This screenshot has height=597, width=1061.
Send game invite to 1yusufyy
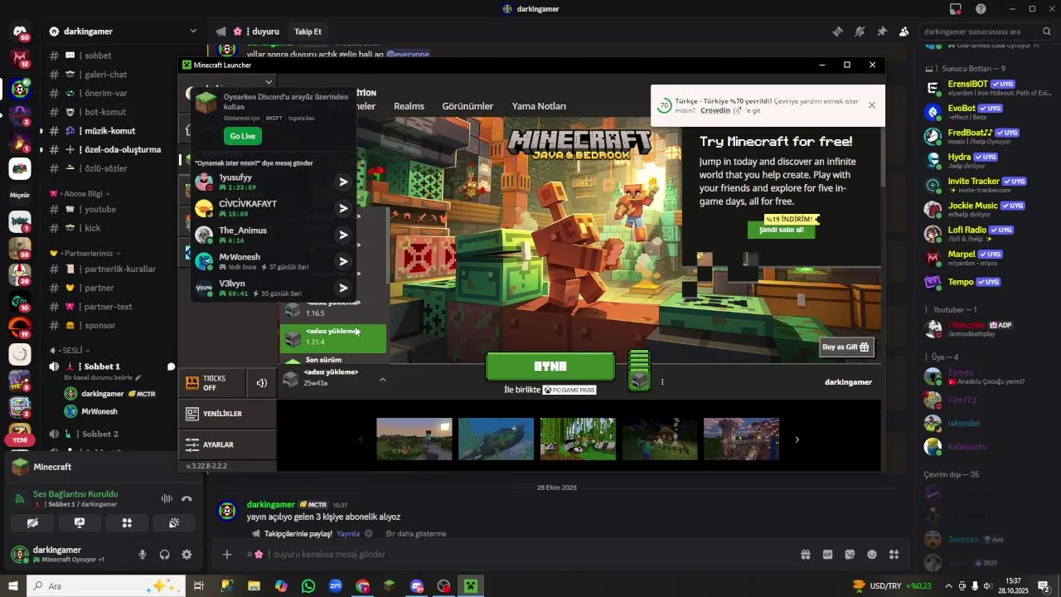[343, 182]
